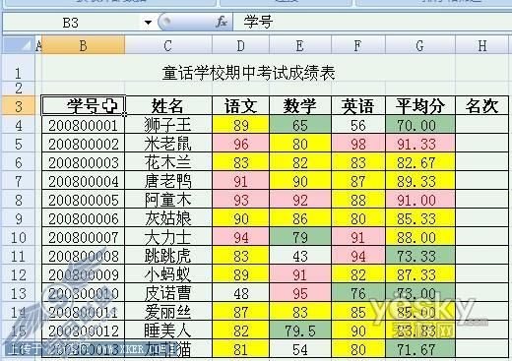Select column C header
The width and height of the screenshot is (512, 361).
[168, 45]
